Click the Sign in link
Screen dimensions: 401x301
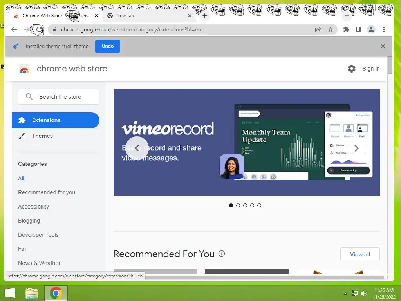tap(371, 69)
